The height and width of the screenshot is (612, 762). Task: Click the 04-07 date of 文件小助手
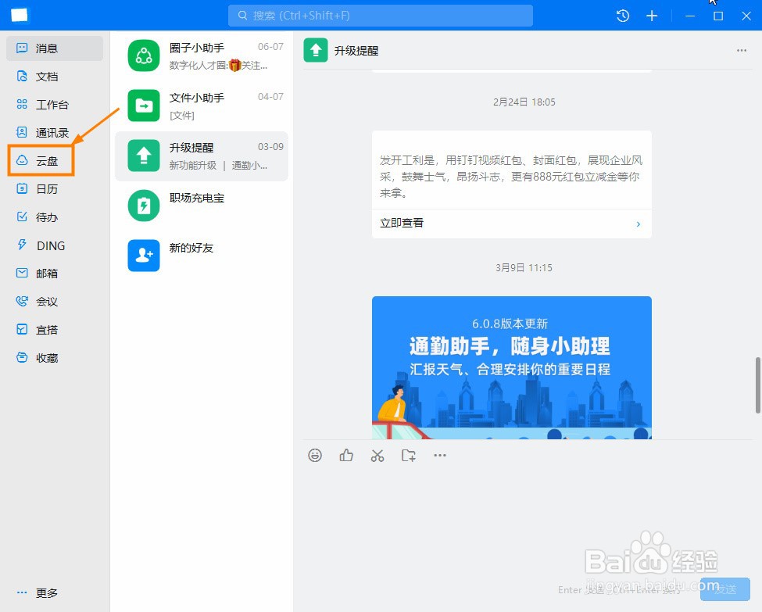coord(270,97)
